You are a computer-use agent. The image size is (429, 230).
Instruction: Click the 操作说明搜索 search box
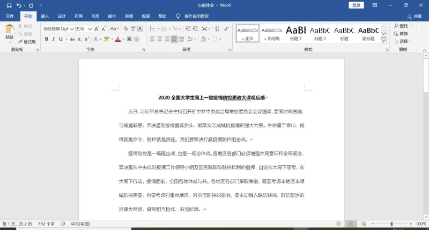click(x=196, y=17)
